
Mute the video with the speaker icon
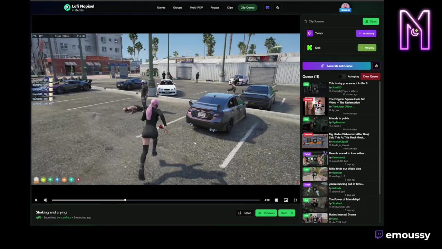[x=46, y=200]
